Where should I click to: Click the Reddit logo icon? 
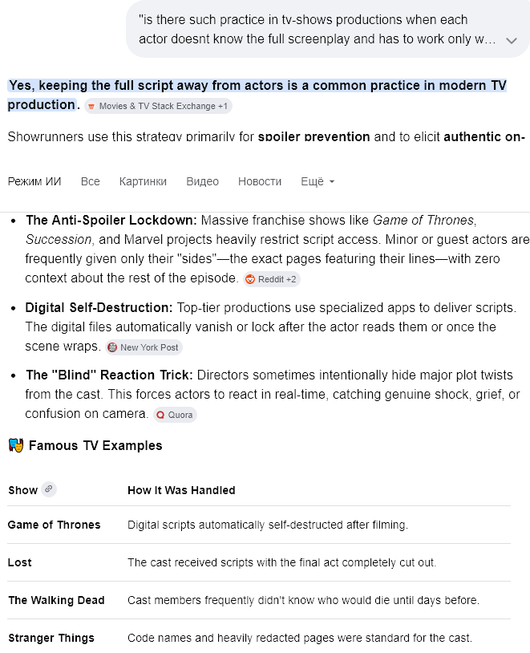250,279
